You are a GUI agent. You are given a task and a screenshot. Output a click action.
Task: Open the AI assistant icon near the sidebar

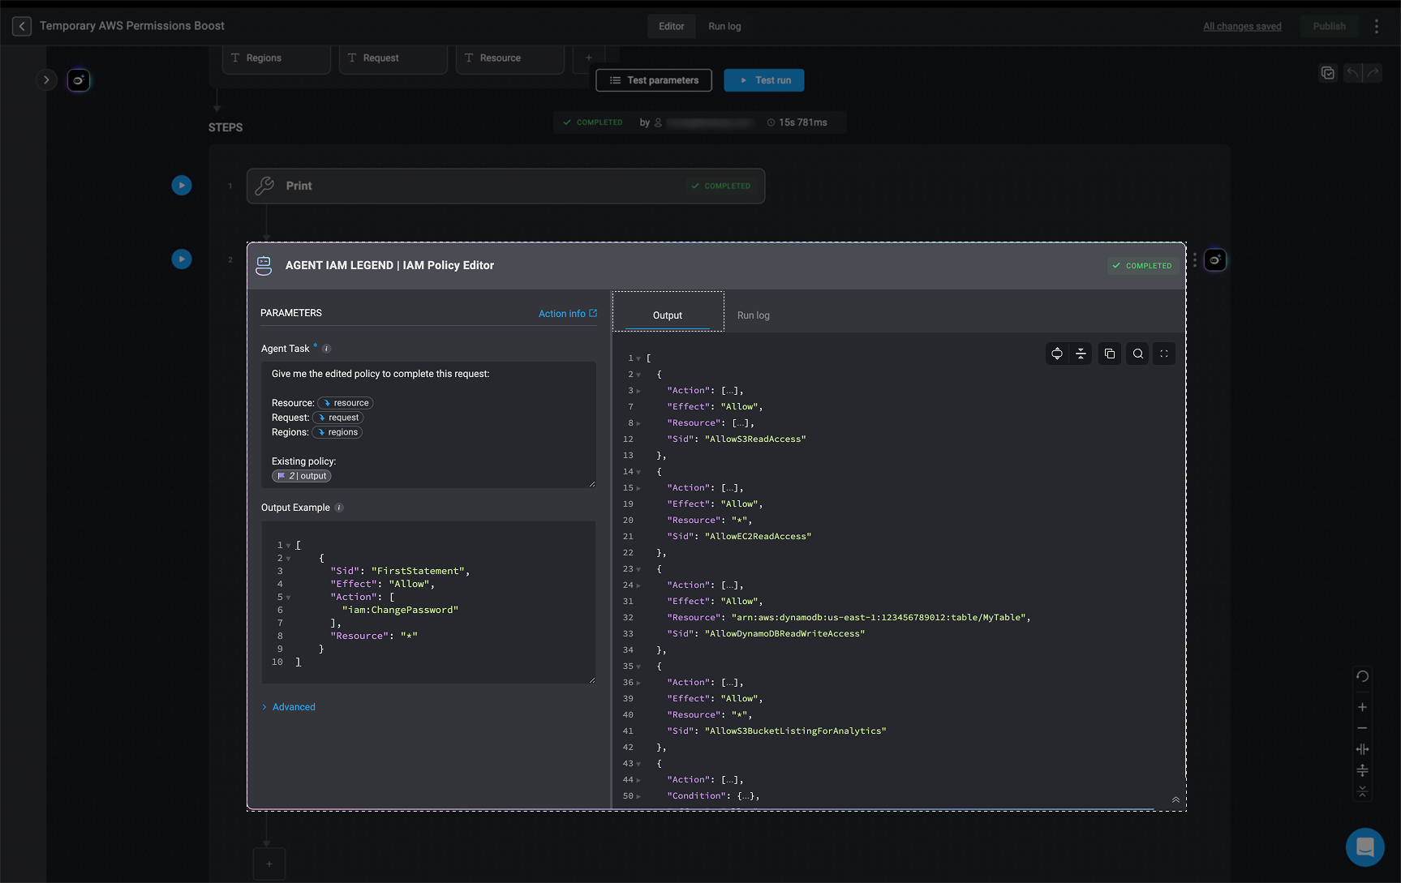pos(79,80)
